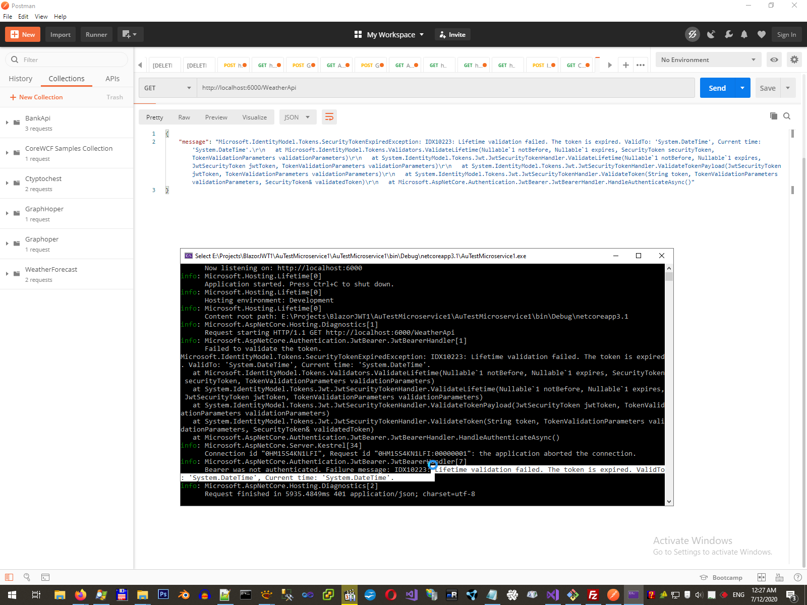Switch to the APIs sidebar tab
The height and width of the screenshot is (605, 807).
point(112,79)
